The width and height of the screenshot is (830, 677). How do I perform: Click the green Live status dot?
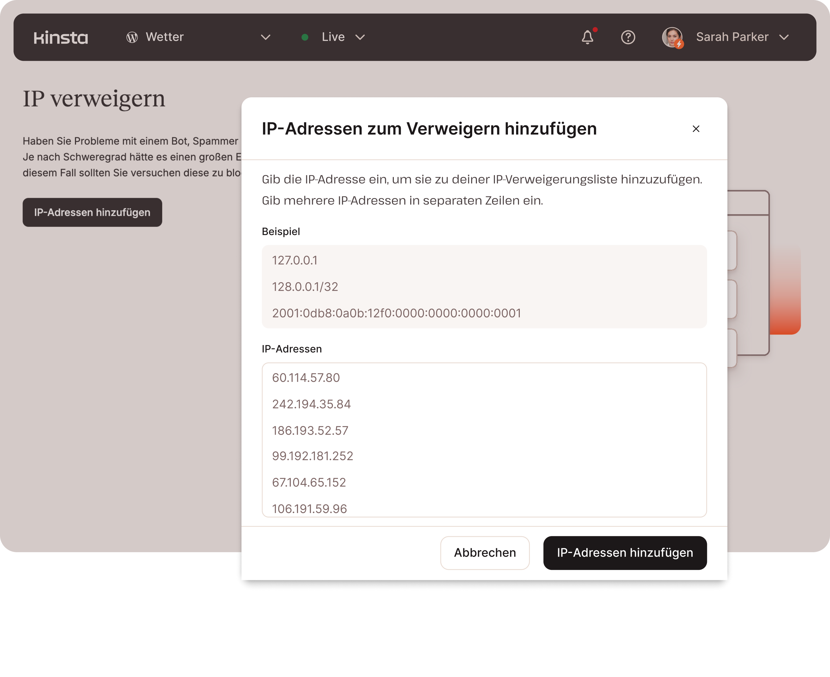[305, 38]
